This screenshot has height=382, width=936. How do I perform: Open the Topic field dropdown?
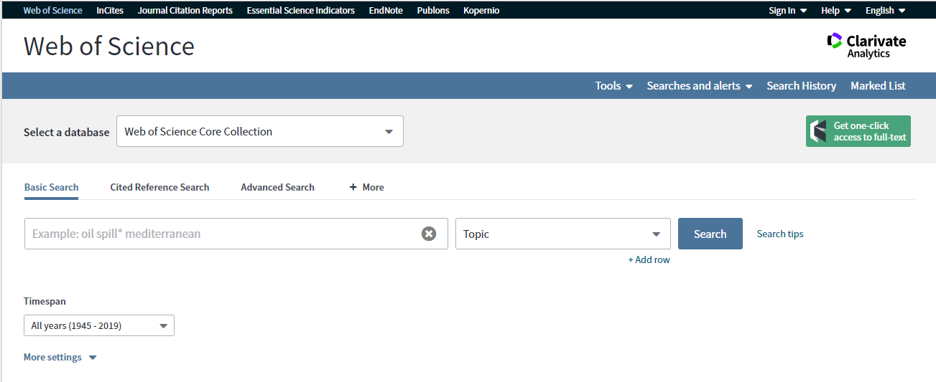pyautogui.click(x=563, y=234)
